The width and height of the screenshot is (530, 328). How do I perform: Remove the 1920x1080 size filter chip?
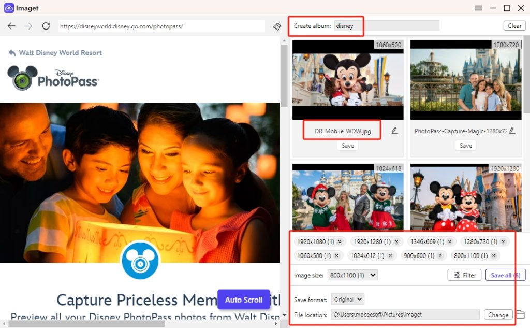pos(340,241)
